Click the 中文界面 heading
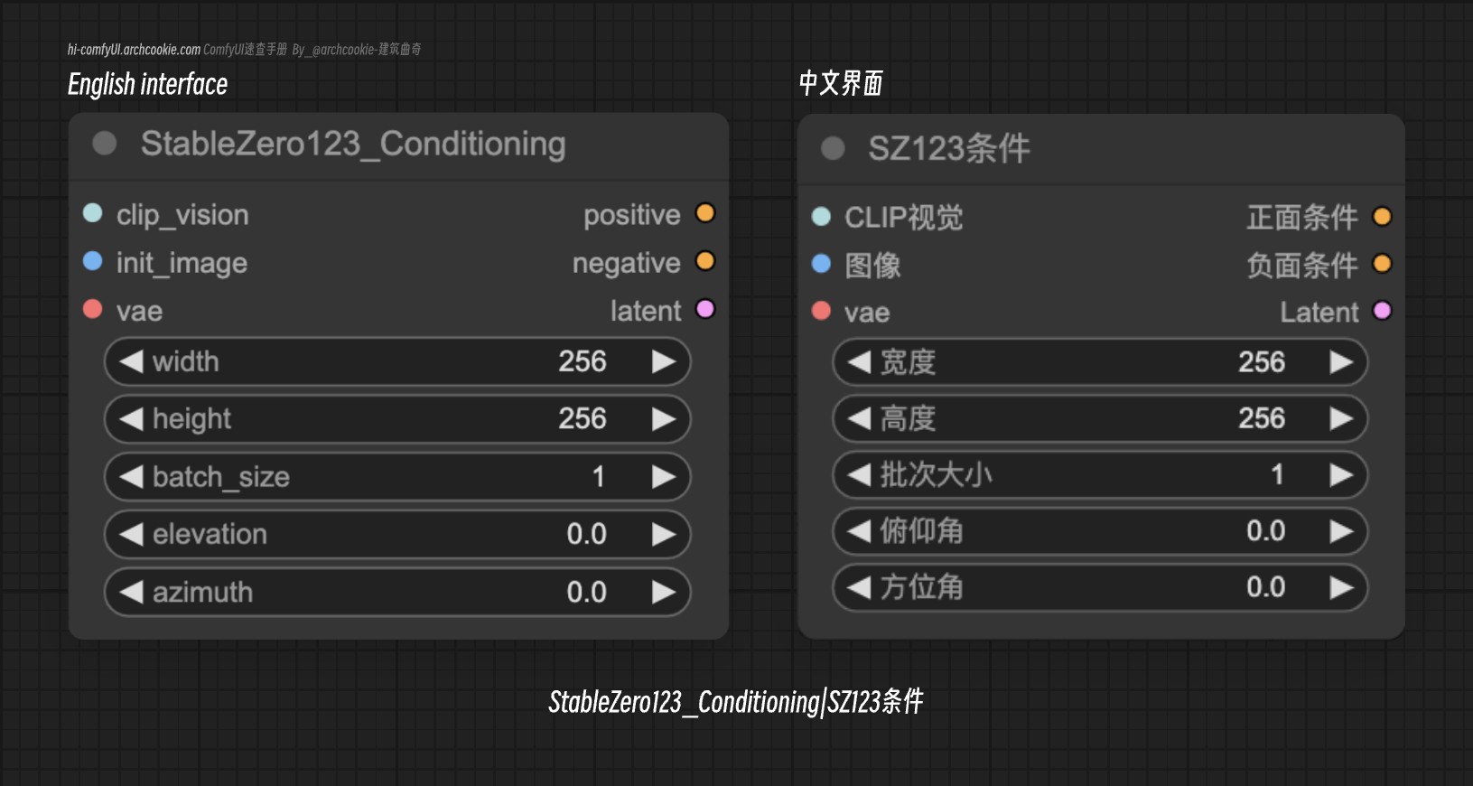Image resolution: width=1473 pixels, height=786 pixels. [841, 83]
